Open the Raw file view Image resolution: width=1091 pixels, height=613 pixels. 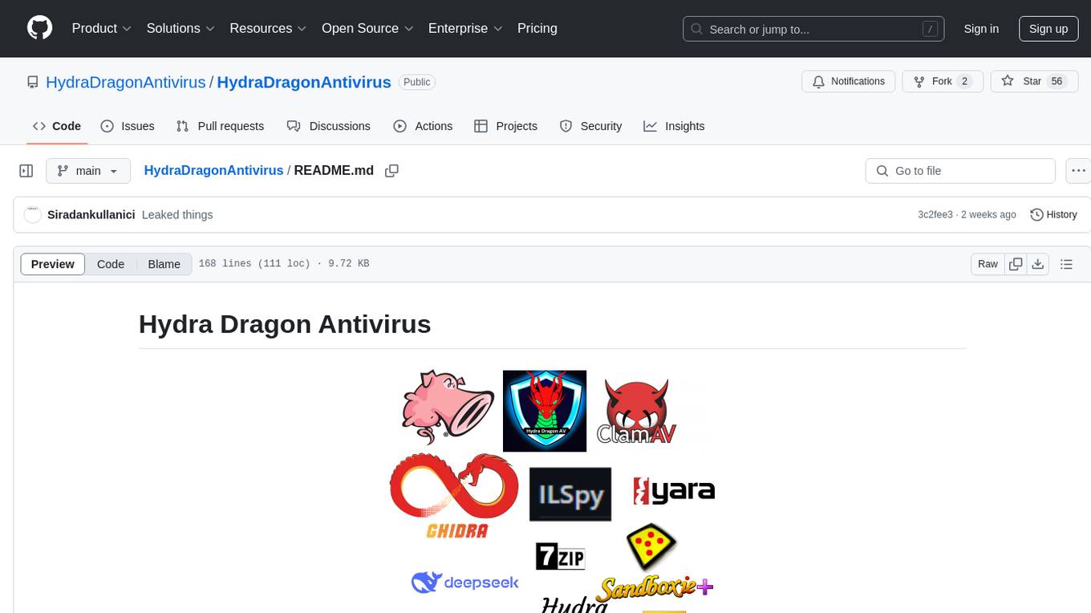(988, 264)
